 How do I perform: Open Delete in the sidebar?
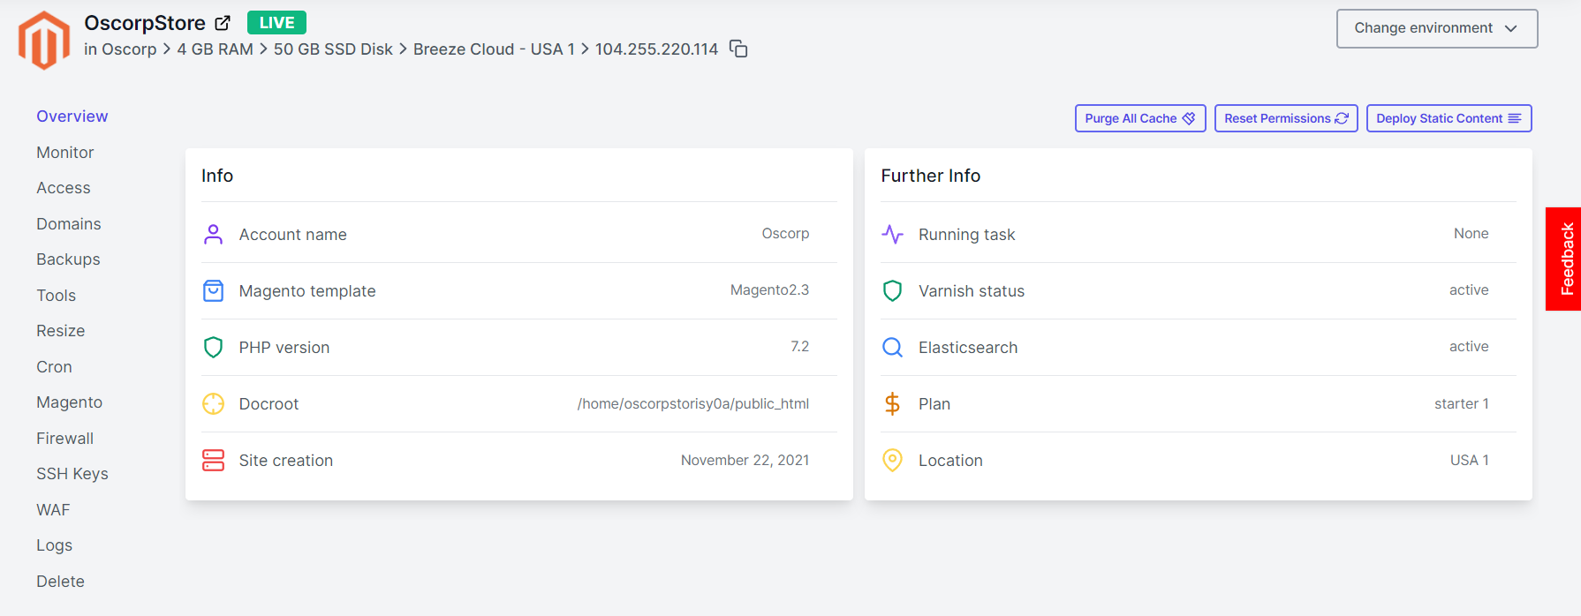[61, 582]
